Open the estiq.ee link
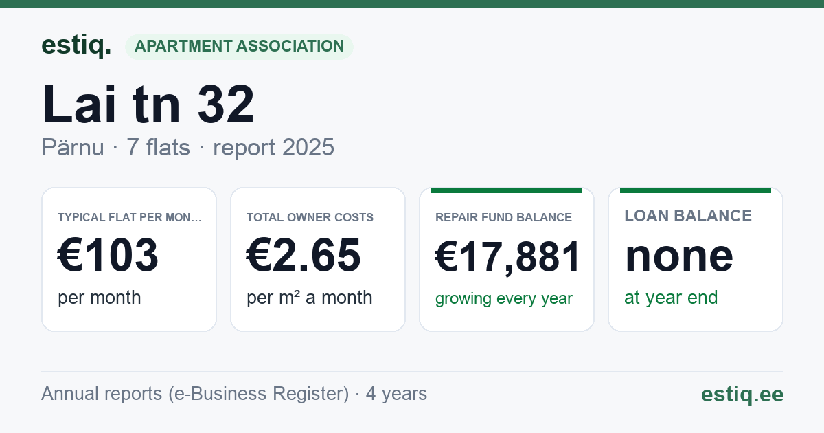The width and height of the screenshot is (824, 433). coord(742,394)
